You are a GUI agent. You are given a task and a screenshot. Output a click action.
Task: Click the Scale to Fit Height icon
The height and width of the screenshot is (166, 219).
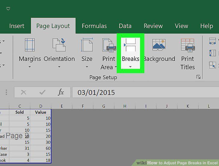[212, 53]
